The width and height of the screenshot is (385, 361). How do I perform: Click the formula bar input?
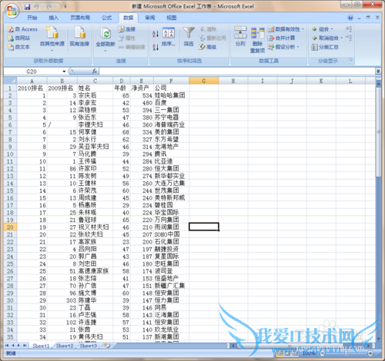(x=237, y=71)
